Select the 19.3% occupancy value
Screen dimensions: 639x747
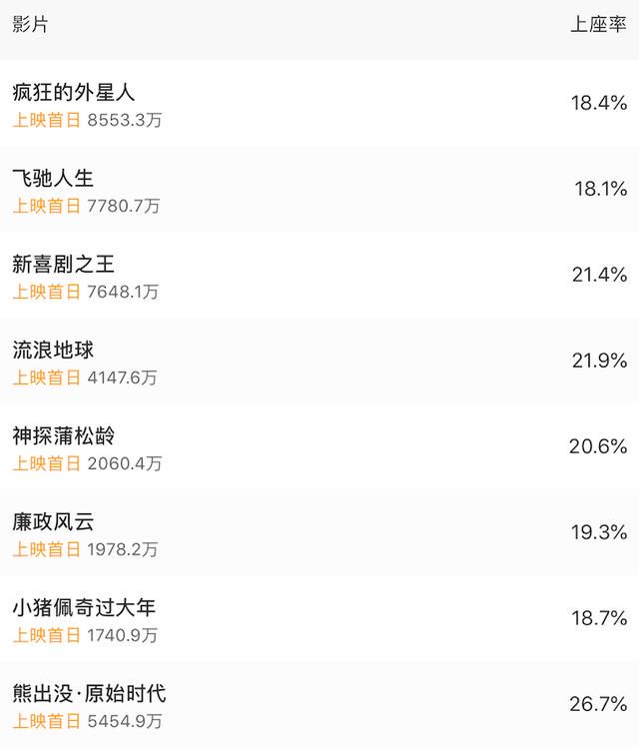pos(599,532)
